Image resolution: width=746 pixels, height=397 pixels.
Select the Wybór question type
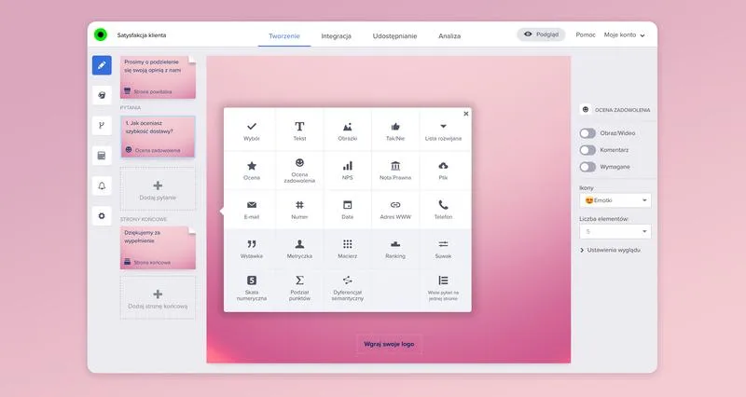pyautogui.click(x=252, y=130)
